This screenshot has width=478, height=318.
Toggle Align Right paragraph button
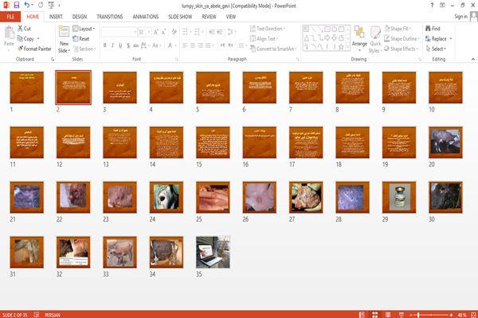pos(200,45)
